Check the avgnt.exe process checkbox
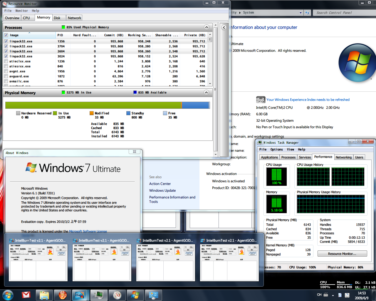The width and height of the screenshot is (376, 301). click(6, 71)
